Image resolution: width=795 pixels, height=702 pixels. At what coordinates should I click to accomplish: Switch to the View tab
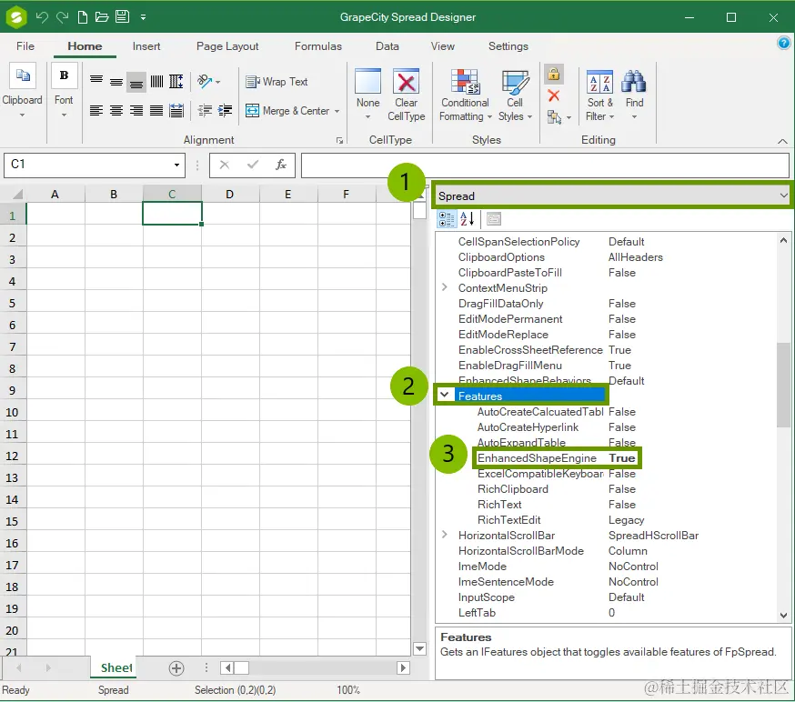coord(442,46)
